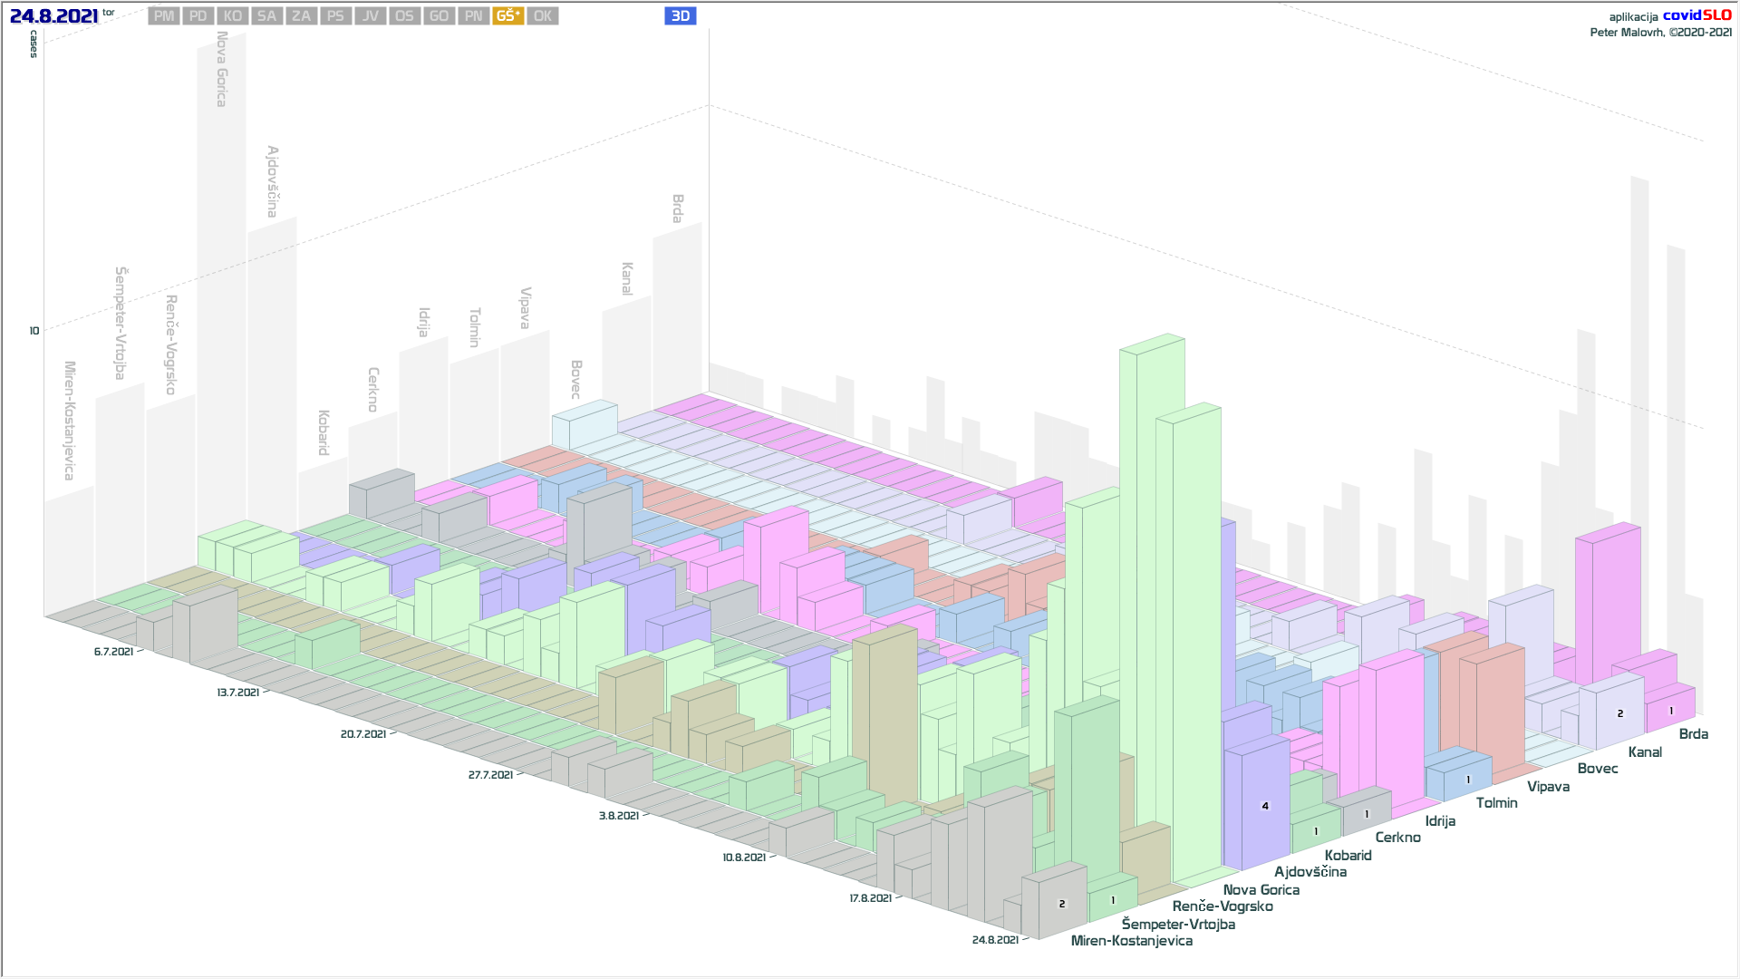The height and width of the screenshot is (979, 1740).
Task: Open the covidSLO application link
Action: [1696, 15]
